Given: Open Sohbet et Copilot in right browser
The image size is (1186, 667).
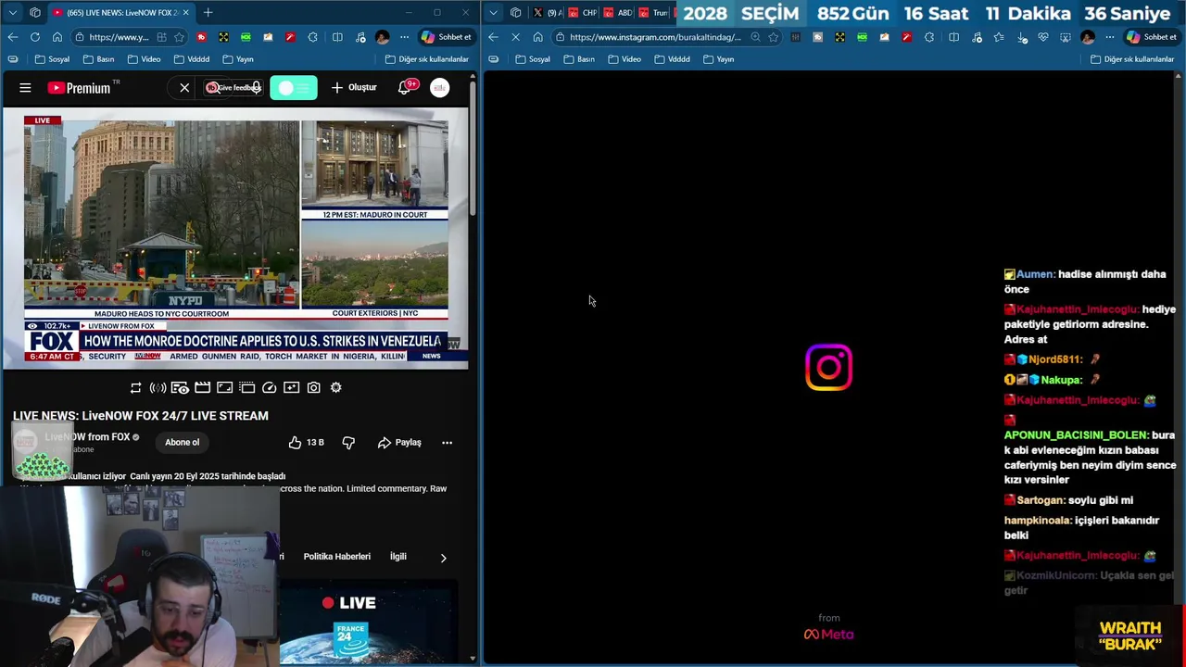Looking at the screenshot, I should click(1151, 37).
